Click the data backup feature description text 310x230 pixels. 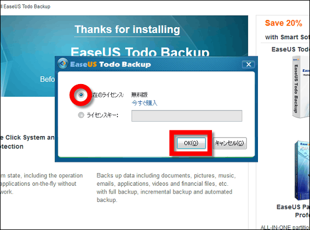[x=166, y=187]
